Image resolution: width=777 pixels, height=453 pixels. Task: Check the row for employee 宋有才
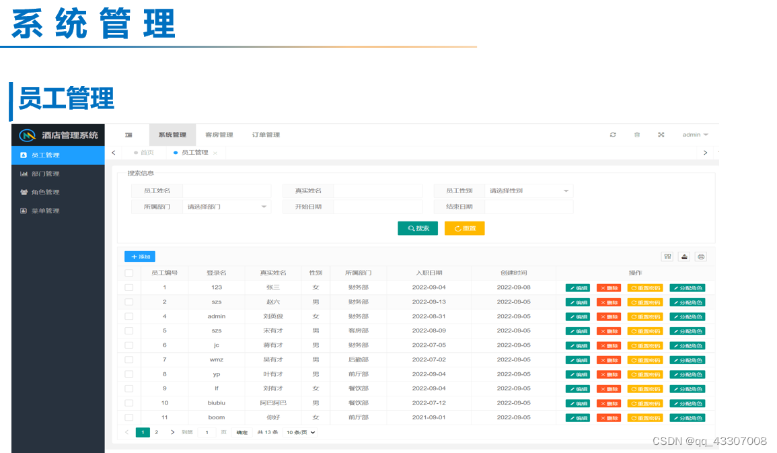pyautogui.click(x=129, y=330)
